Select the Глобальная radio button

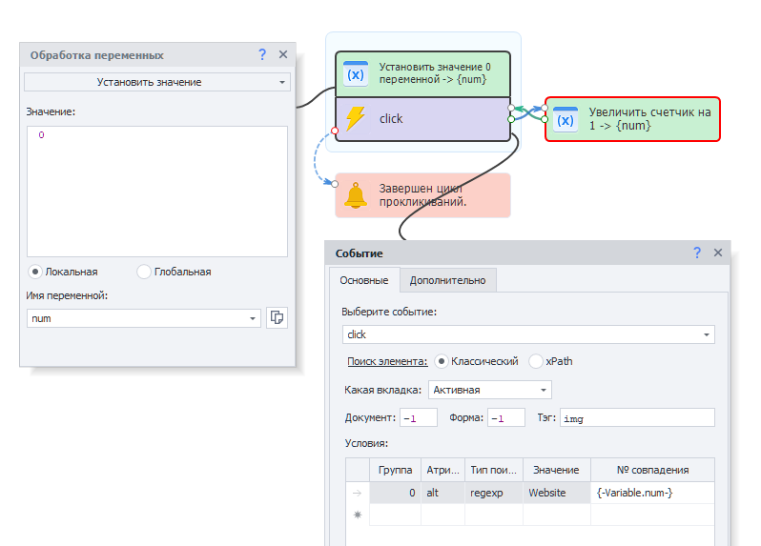(144, 272)
